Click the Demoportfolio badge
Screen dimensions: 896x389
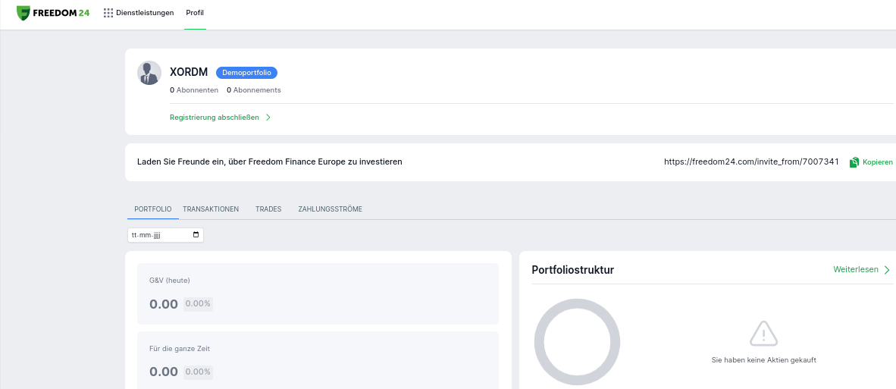coord(247,73)
